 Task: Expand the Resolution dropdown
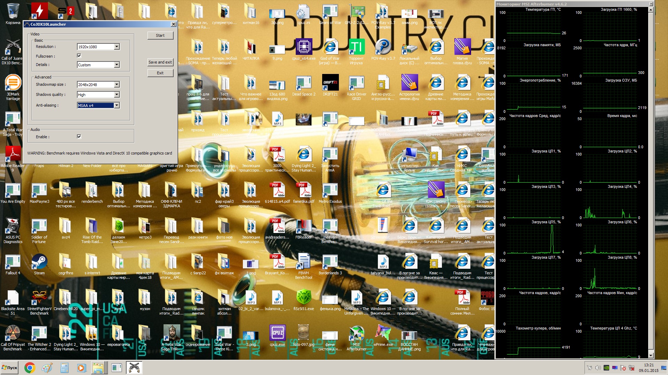point(117,47)
